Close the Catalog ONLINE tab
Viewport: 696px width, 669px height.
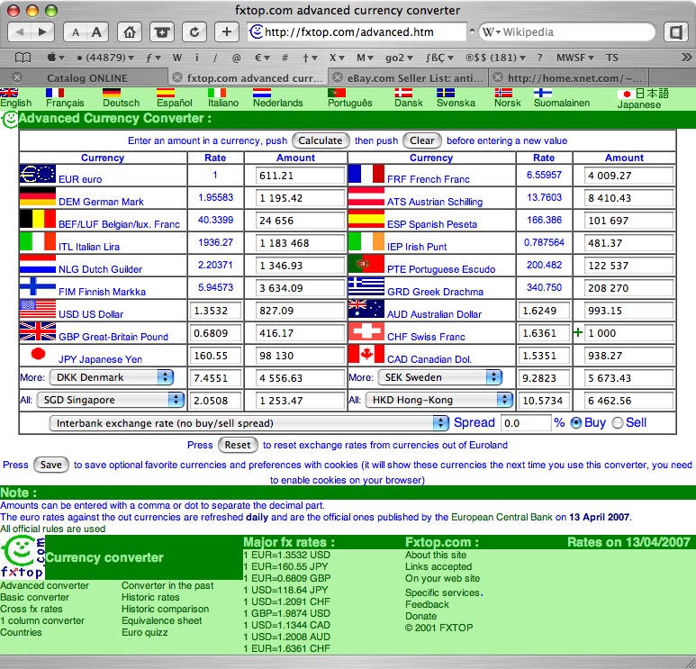point(17,77)
